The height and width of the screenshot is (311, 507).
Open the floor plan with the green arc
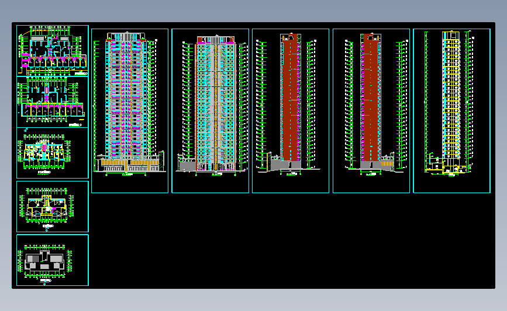(x=53, y=51)
